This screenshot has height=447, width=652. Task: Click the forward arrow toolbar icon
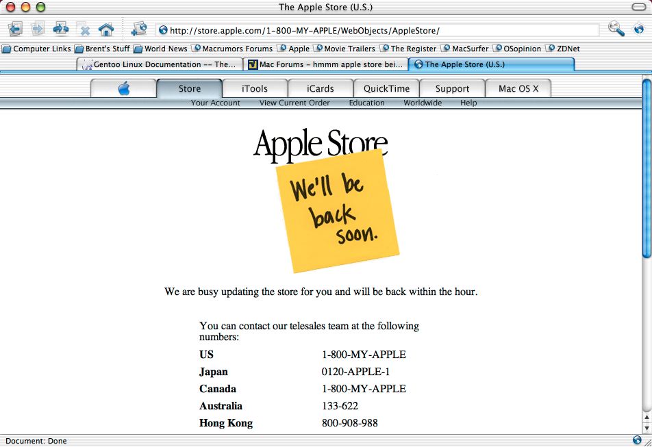(38, 29)
